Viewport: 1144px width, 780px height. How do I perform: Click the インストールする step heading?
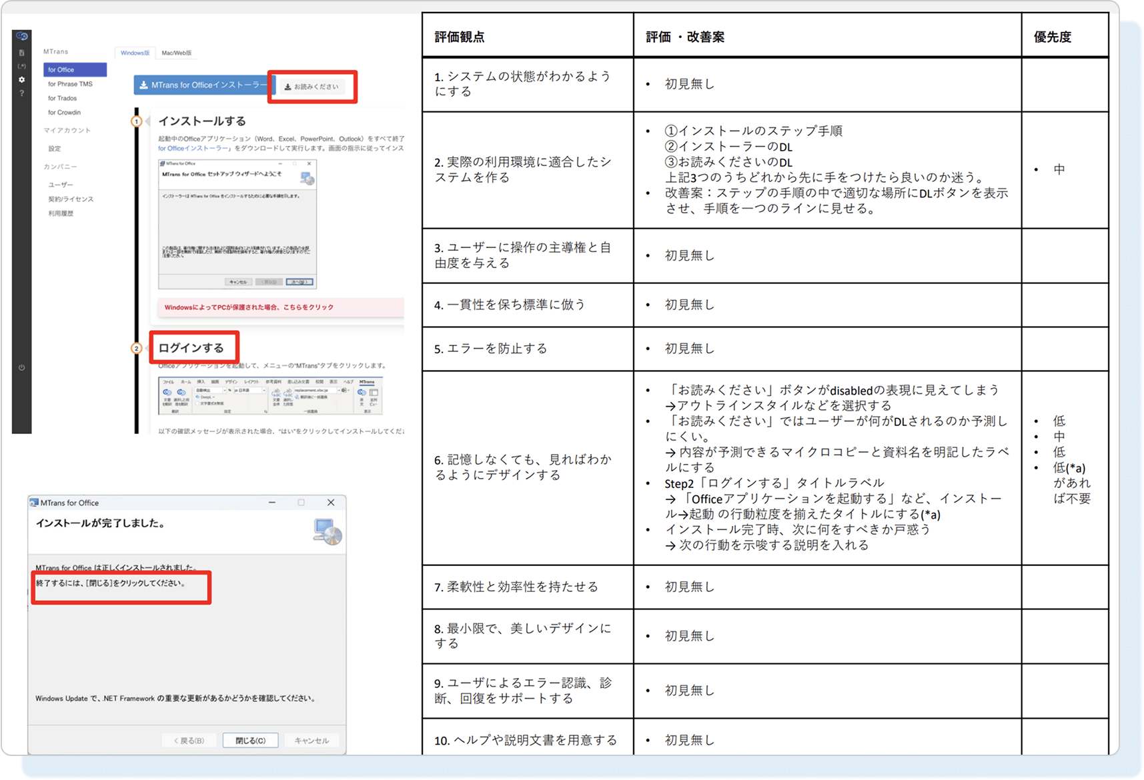click(x=202, y=121)
